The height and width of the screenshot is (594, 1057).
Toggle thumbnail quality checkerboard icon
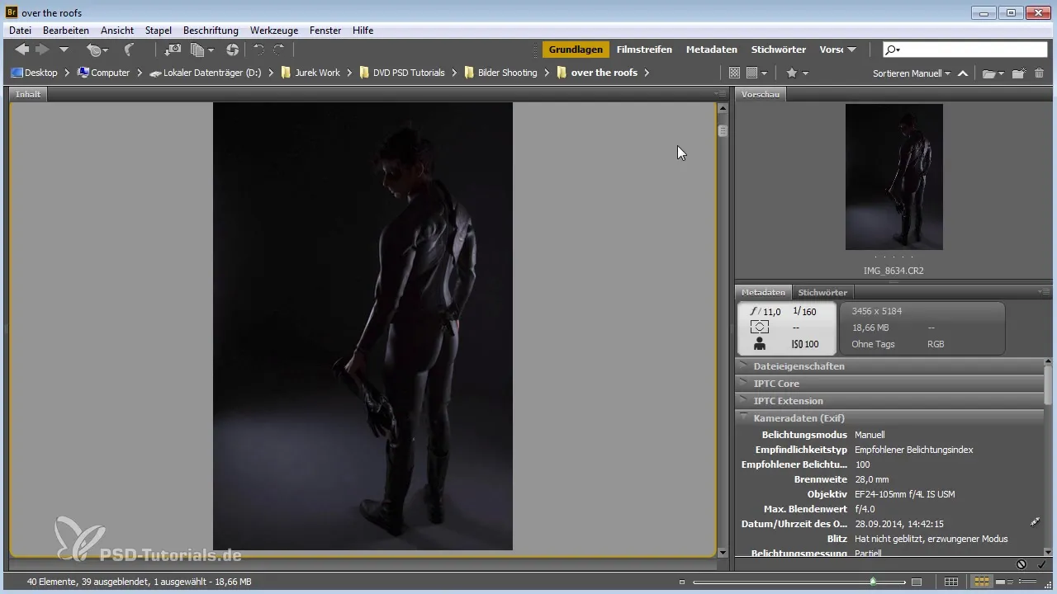[734, 73]
